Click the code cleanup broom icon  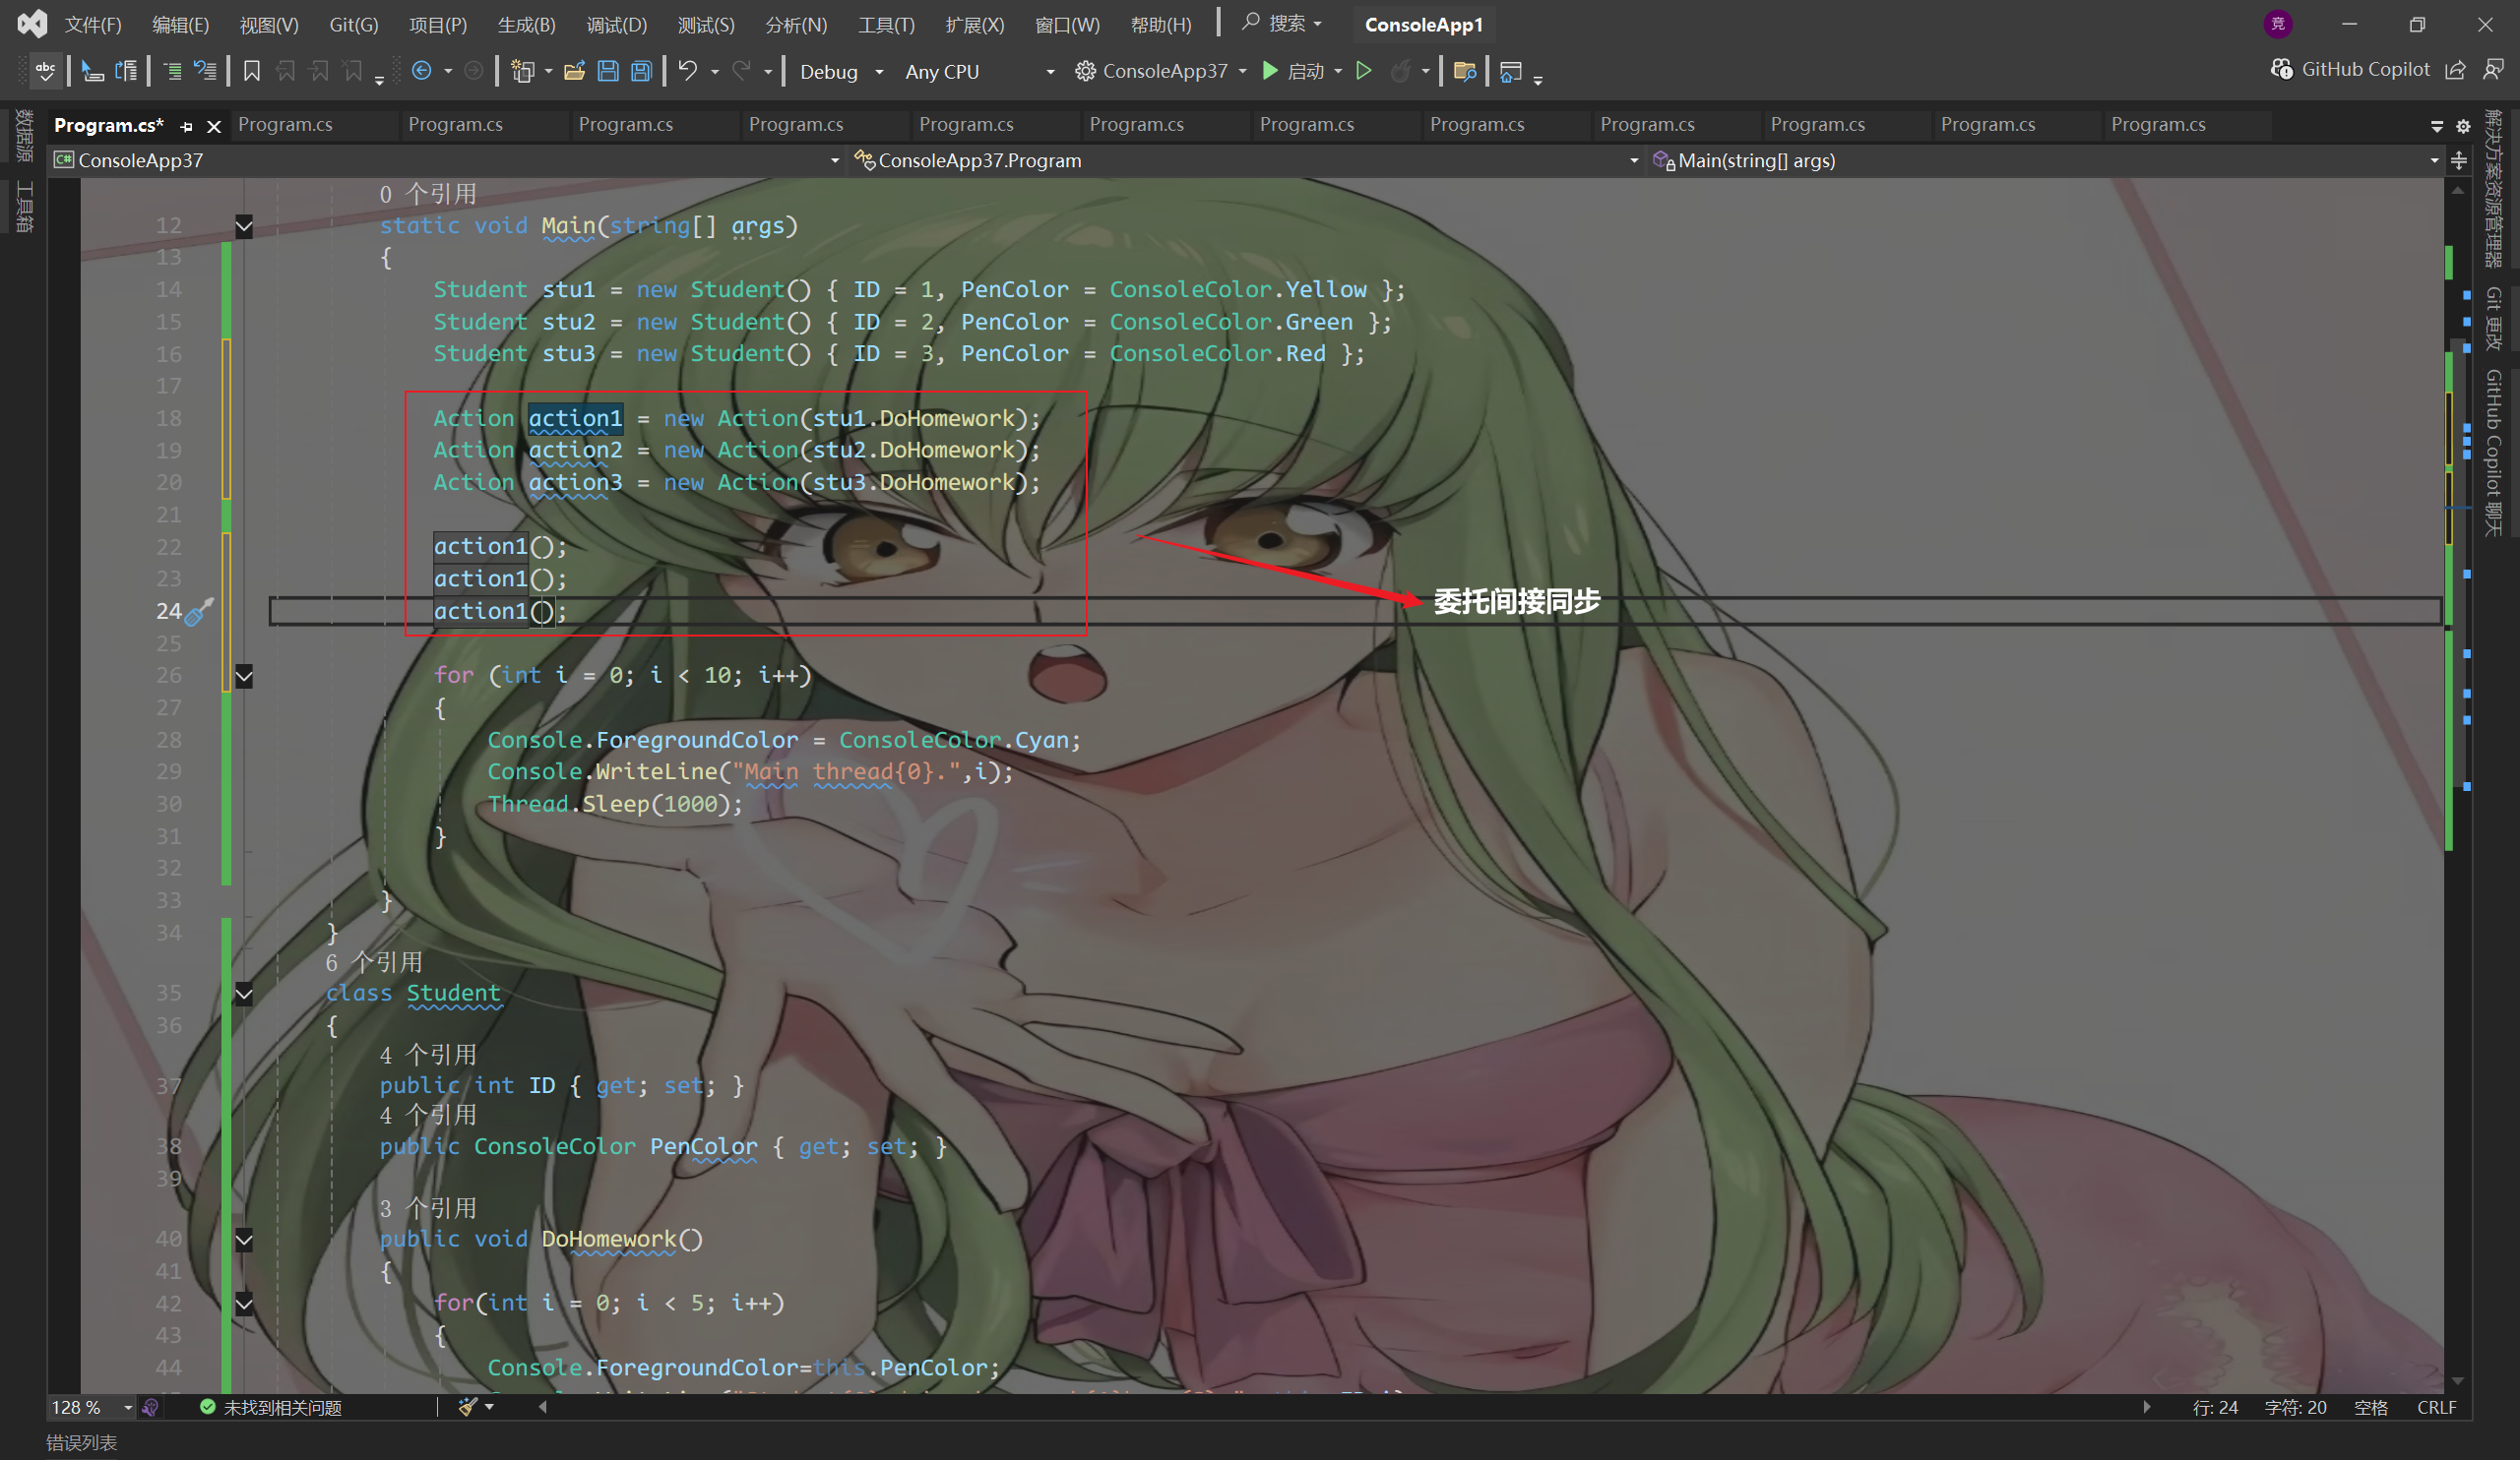467,1407
